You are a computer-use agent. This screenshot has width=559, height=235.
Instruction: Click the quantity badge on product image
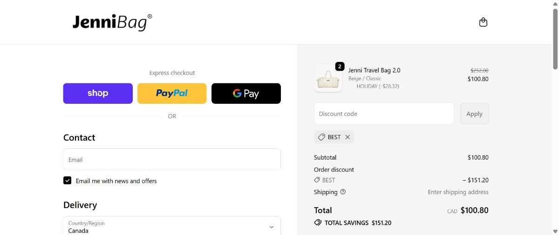[x=340, y=67]
